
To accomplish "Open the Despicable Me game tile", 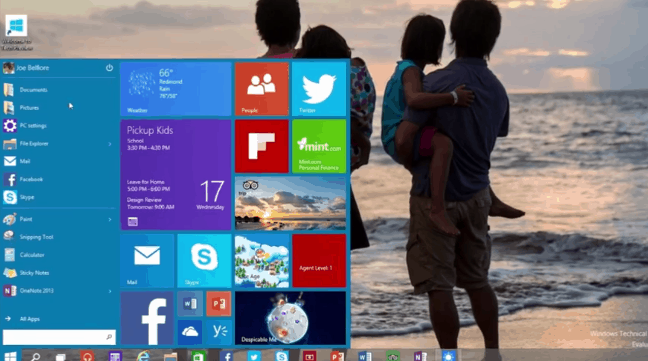I will pyautogui.click(x=290, y=318).
